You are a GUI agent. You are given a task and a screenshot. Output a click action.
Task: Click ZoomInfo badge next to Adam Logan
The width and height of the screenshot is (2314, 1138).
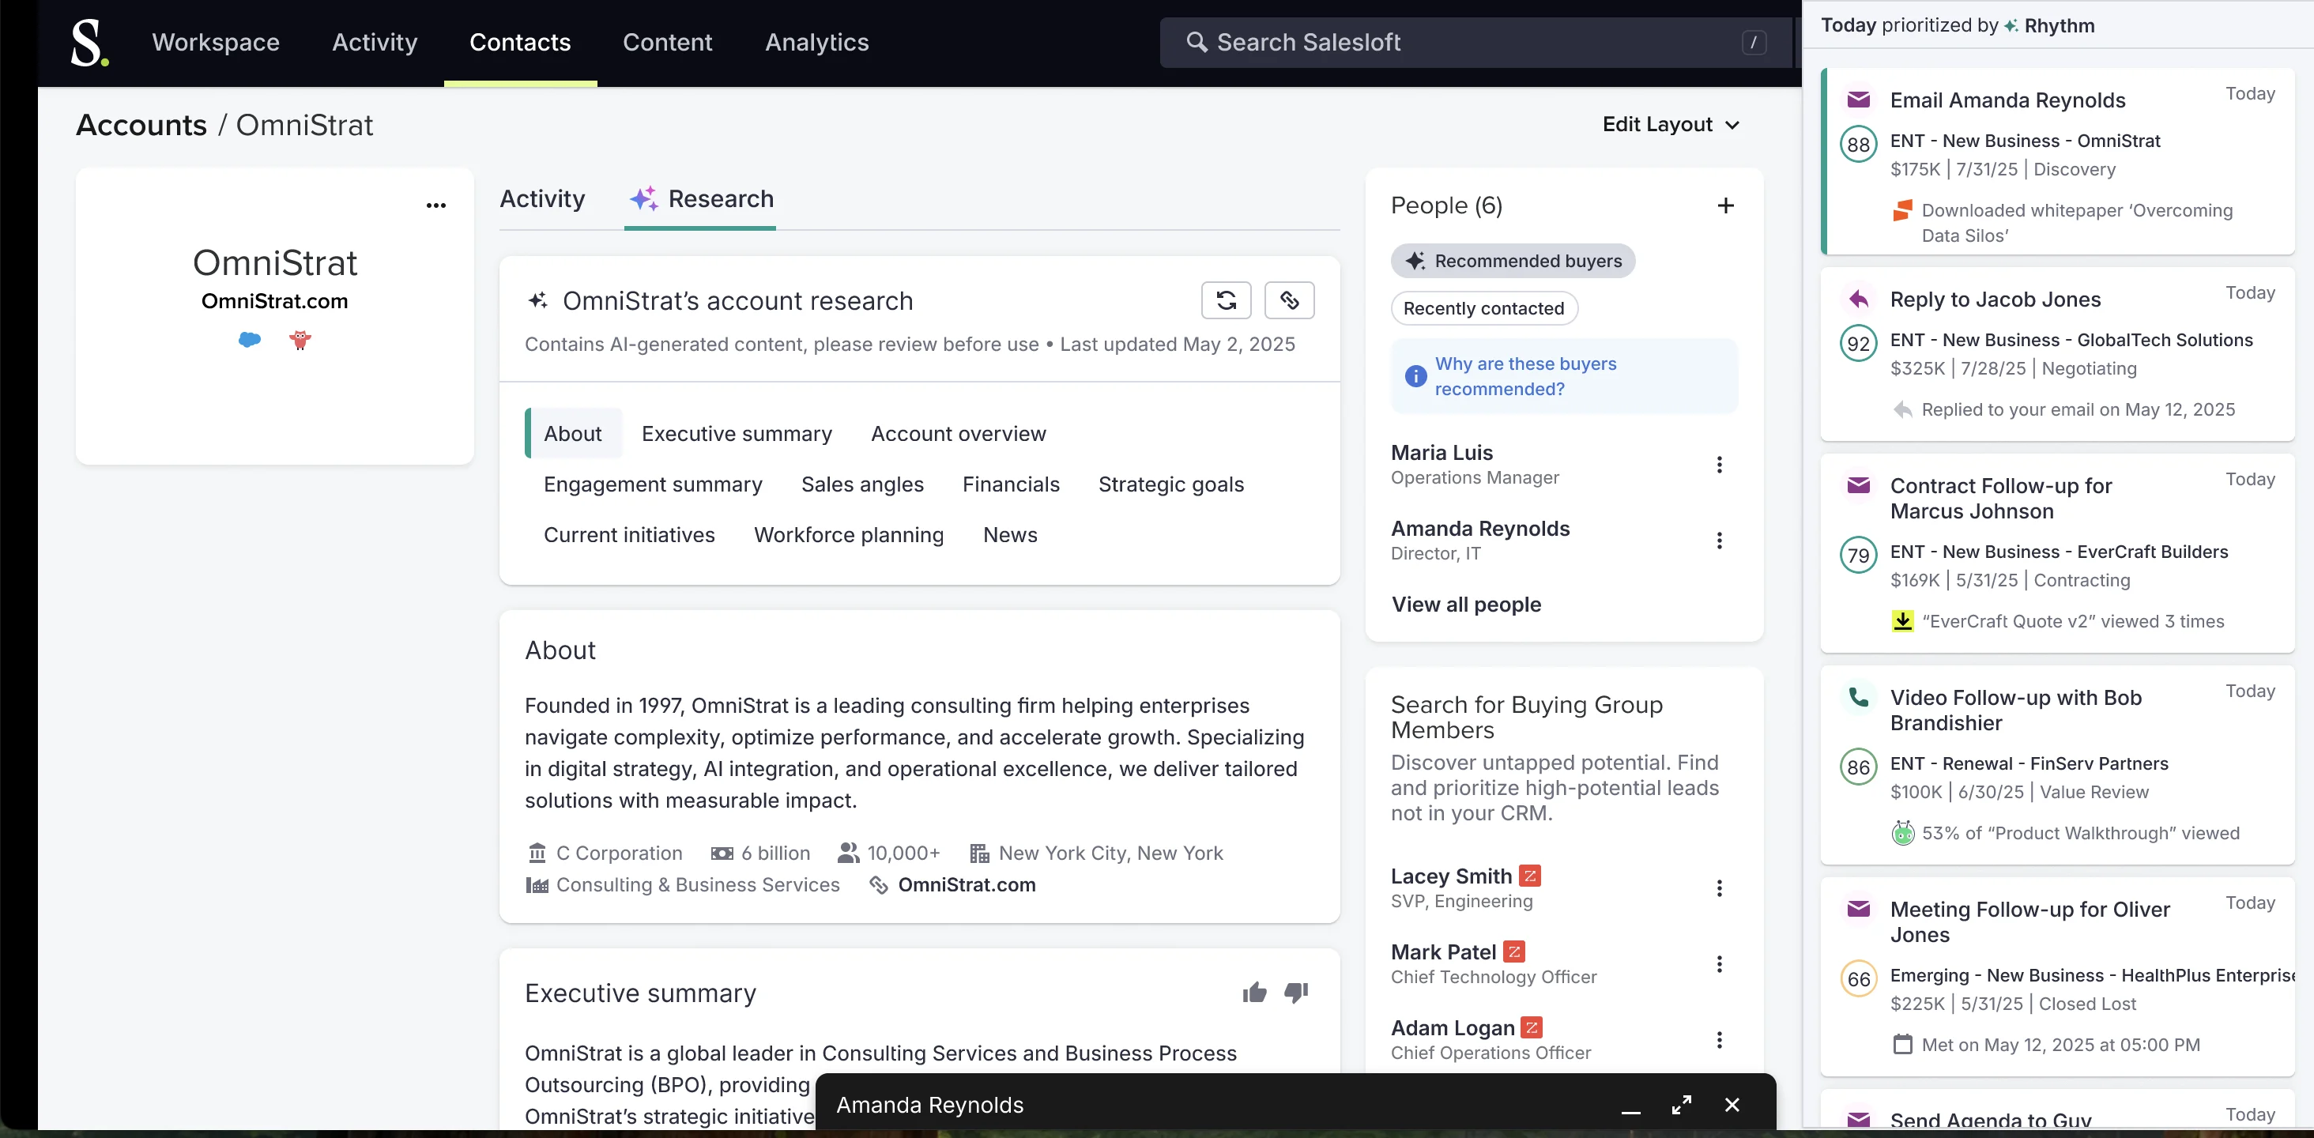tap(1532, 1027)
